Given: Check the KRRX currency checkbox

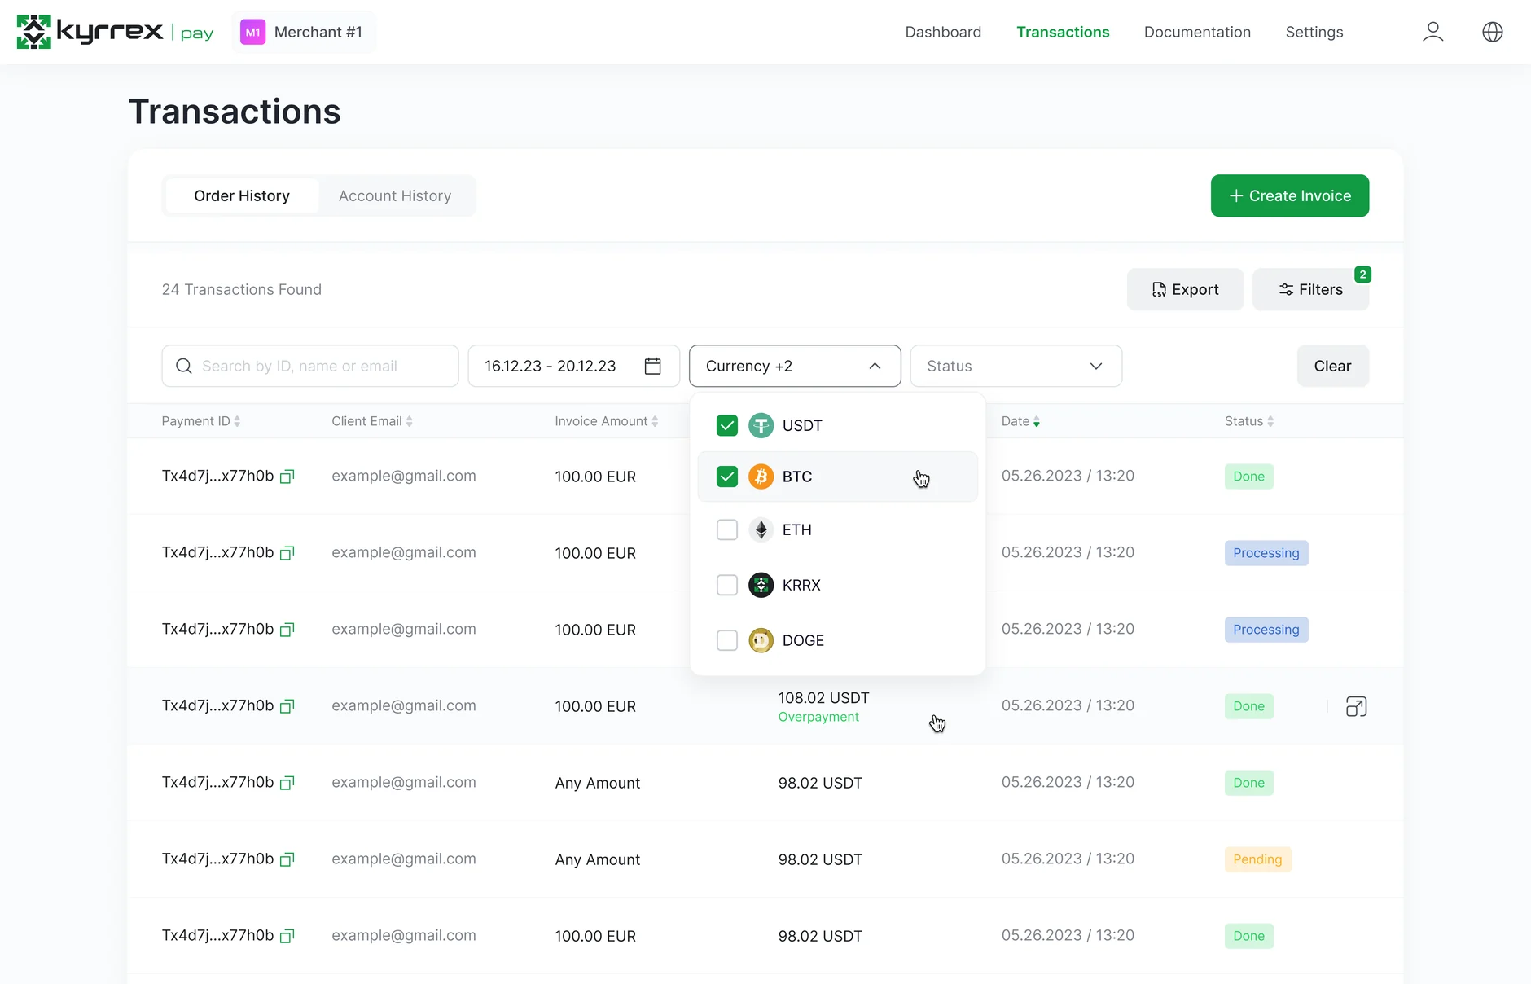Looking at the screenshot, I should pos(727,585).
